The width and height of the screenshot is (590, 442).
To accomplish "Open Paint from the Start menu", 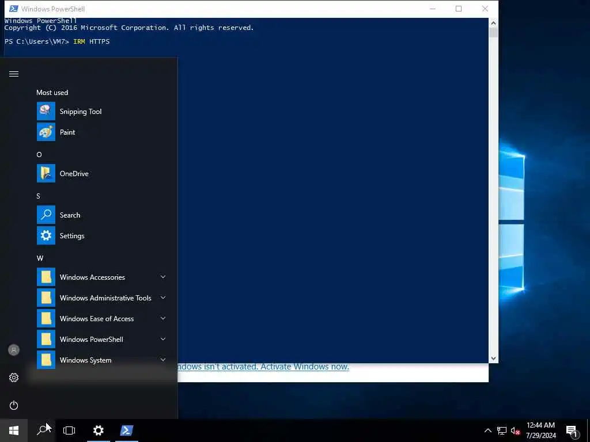I will pyautogui.click(x=102, y=132).
